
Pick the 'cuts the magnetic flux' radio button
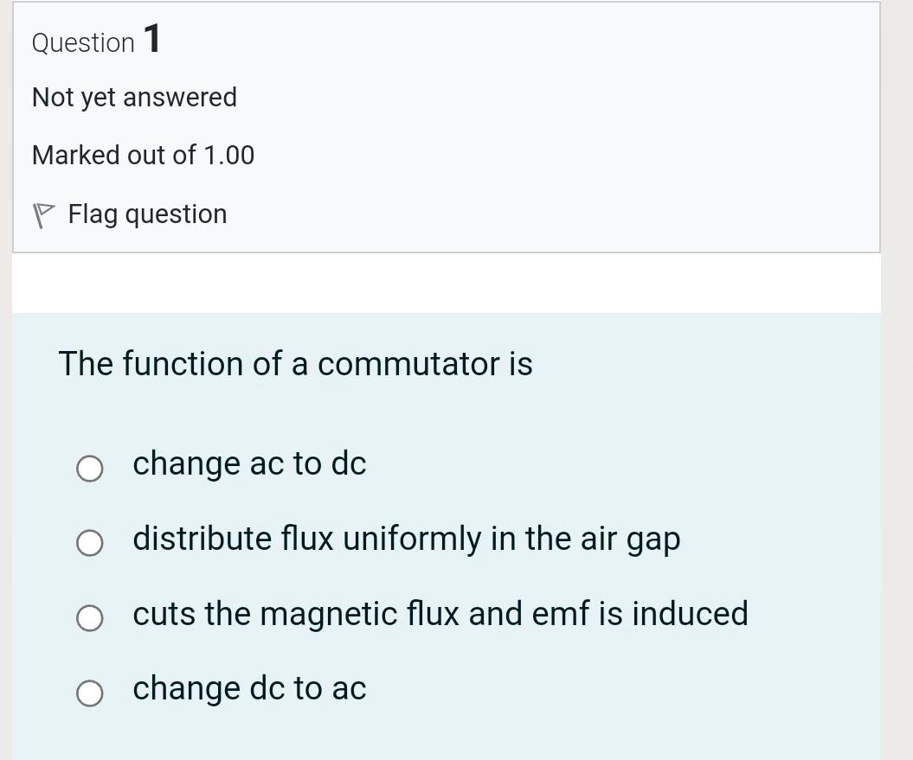pos(90,618)
